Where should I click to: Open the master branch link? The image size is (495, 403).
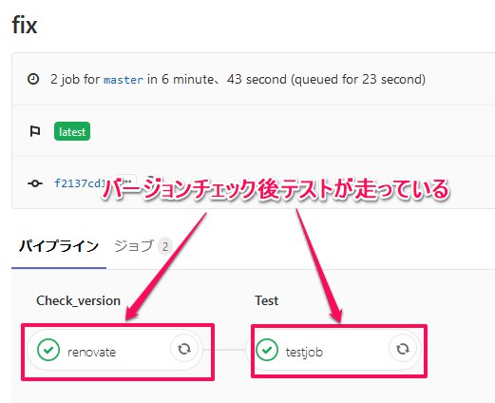(x=124, y=80)
